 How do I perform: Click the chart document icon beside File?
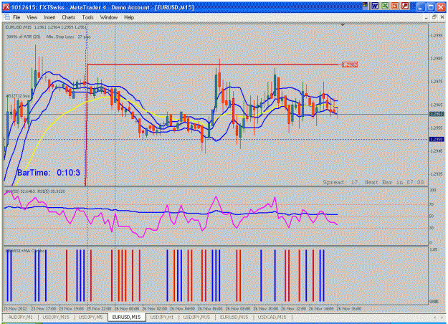6,17
